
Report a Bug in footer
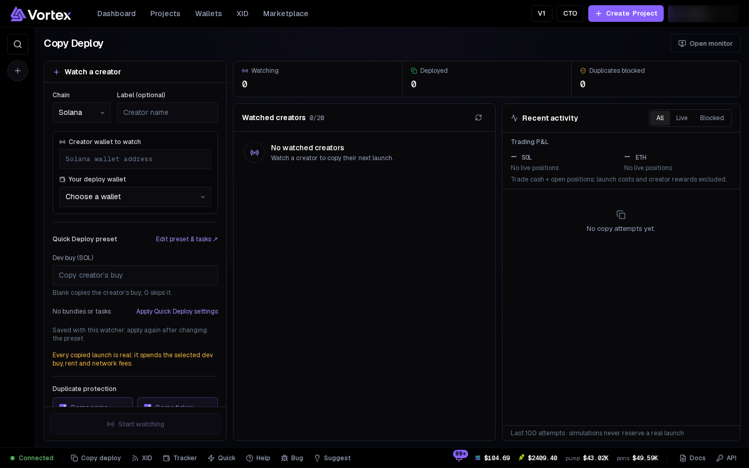(292, 458)
